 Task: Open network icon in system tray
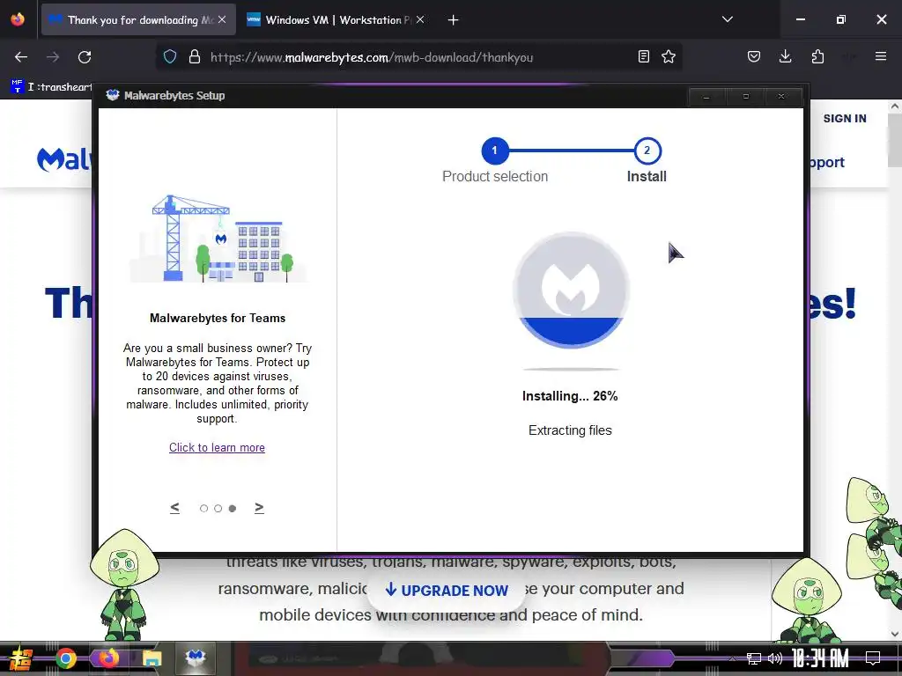coord(753,658)
